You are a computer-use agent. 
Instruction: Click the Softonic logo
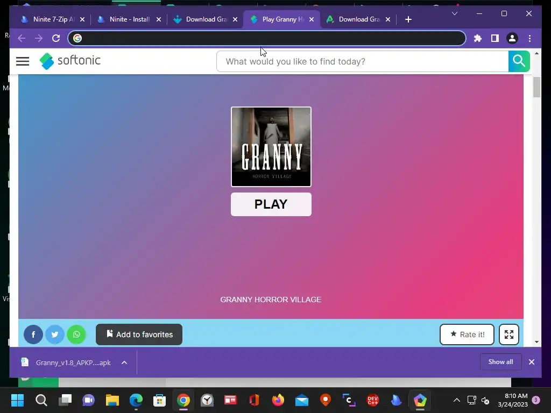click(x=70, y=61)
